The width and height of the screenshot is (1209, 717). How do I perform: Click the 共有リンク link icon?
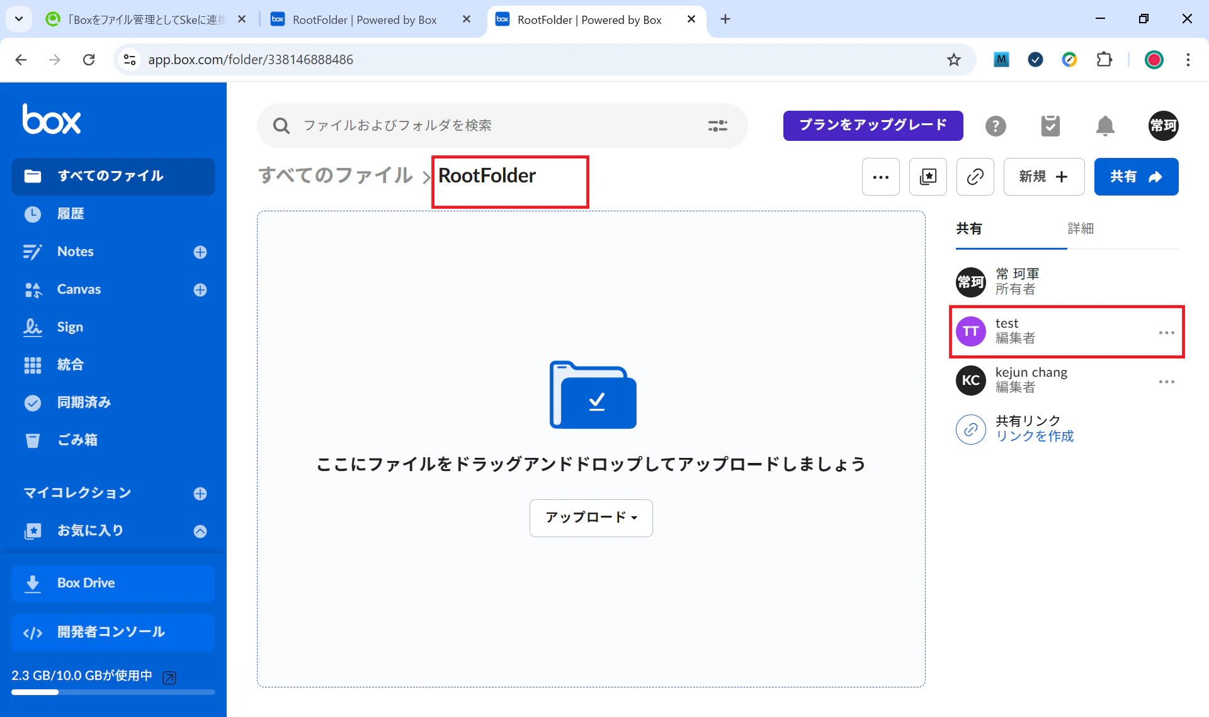(x=971, y=430)
